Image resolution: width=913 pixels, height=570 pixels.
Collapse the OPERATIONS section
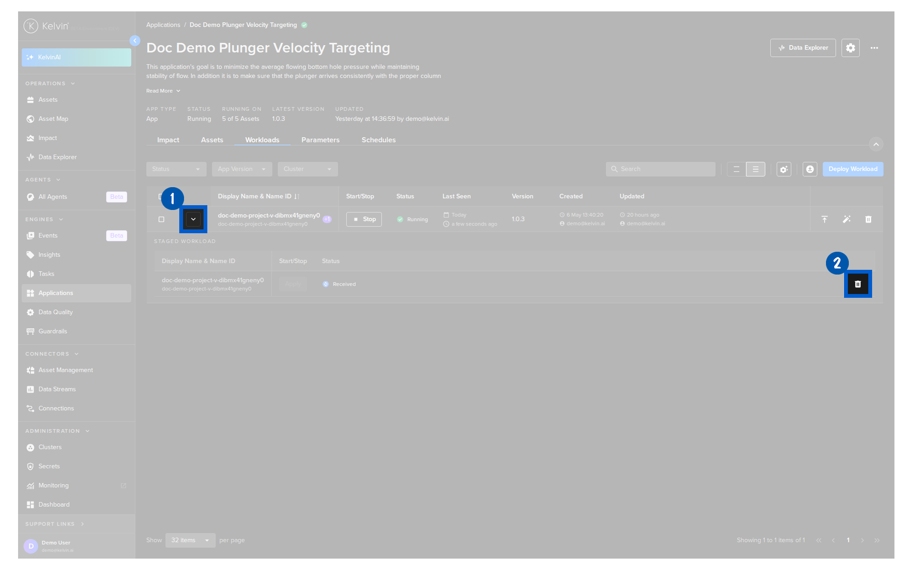[50, 84]
